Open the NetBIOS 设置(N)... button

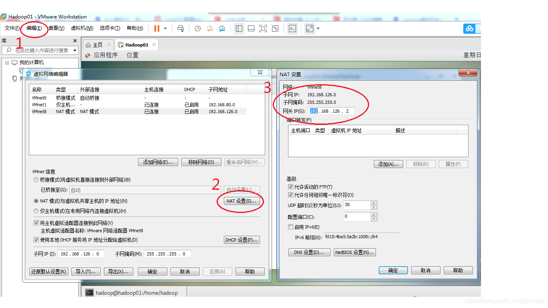(x=355, y=252)
